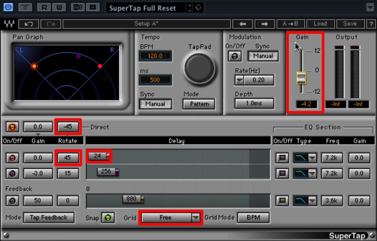377x241 pixels.
Task: Toggle the plugin bypass power button
Action: pyautogui.click(x=8, y=7)
